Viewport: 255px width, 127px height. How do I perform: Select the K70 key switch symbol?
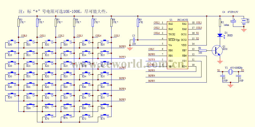tap(49, 116)
